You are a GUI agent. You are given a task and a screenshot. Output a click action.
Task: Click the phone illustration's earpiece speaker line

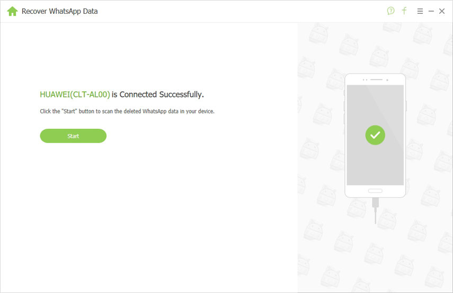click(x=377, y=79)
